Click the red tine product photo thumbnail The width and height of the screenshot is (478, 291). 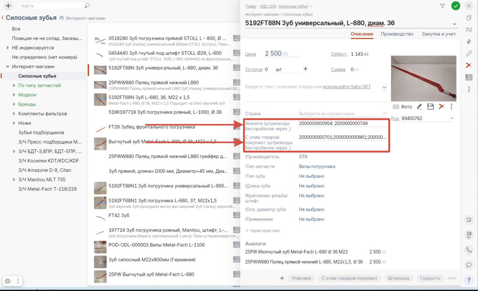[x=423, y=78]
